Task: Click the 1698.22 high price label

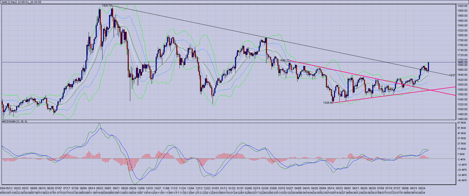Action: pos(284,61)
